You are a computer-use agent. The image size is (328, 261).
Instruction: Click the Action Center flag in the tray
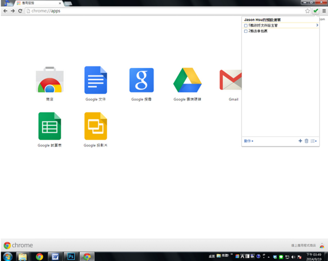click(300, 257)
